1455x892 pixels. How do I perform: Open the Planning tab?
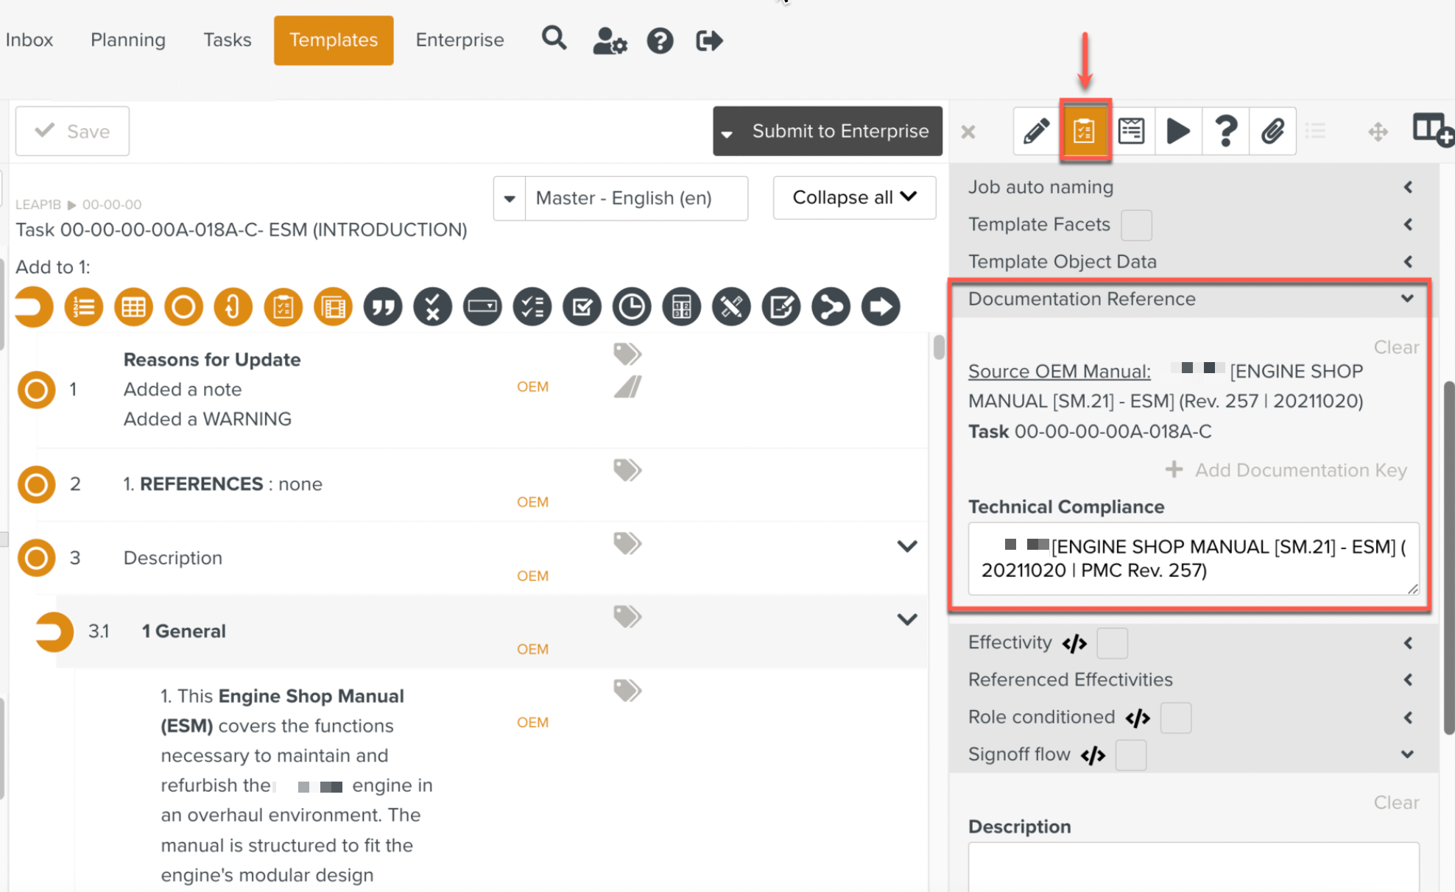[x=128, y=40]
